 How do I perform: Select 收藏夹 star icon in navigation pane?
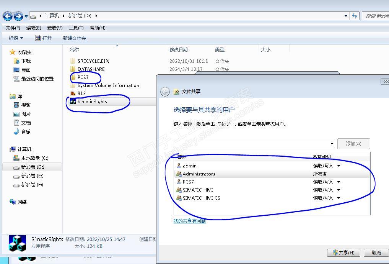point(12,52)
